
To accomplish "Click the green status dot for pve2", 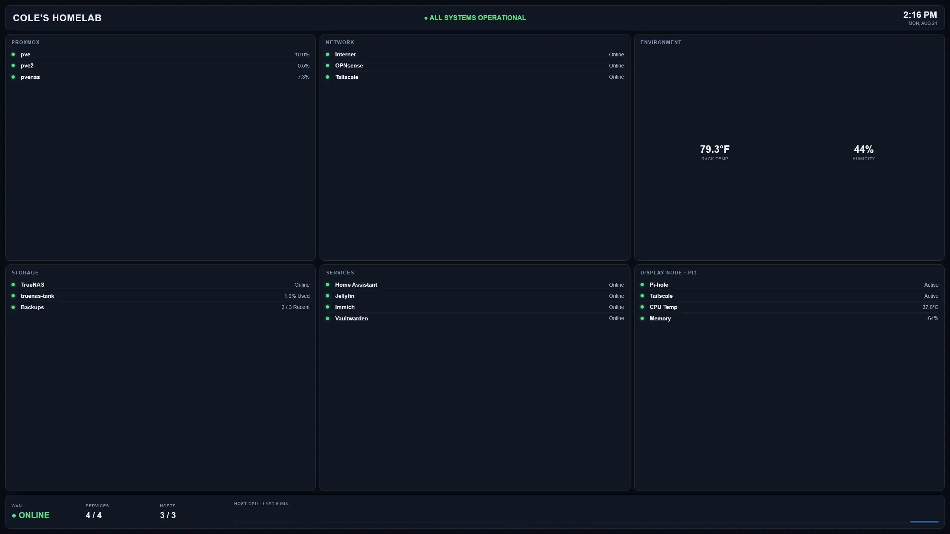I will (13, 66).
